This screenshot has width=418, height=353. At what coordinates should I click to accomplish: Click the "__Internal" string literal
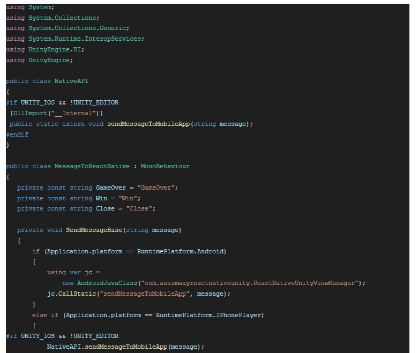tap(79, 113)
